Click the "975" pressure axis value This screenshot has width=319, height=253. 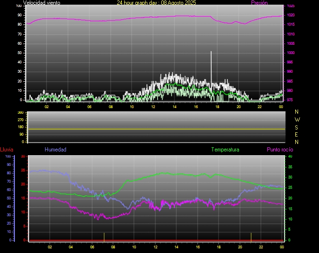(290, 100)
